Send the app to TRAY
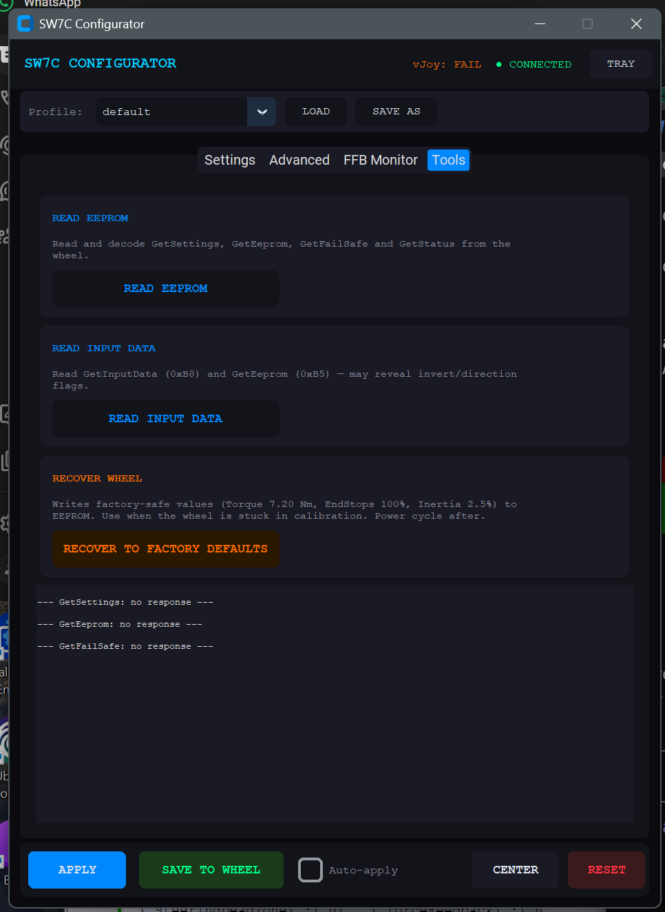The height and width of the screenshot is (912, 665). click(620, 64)
